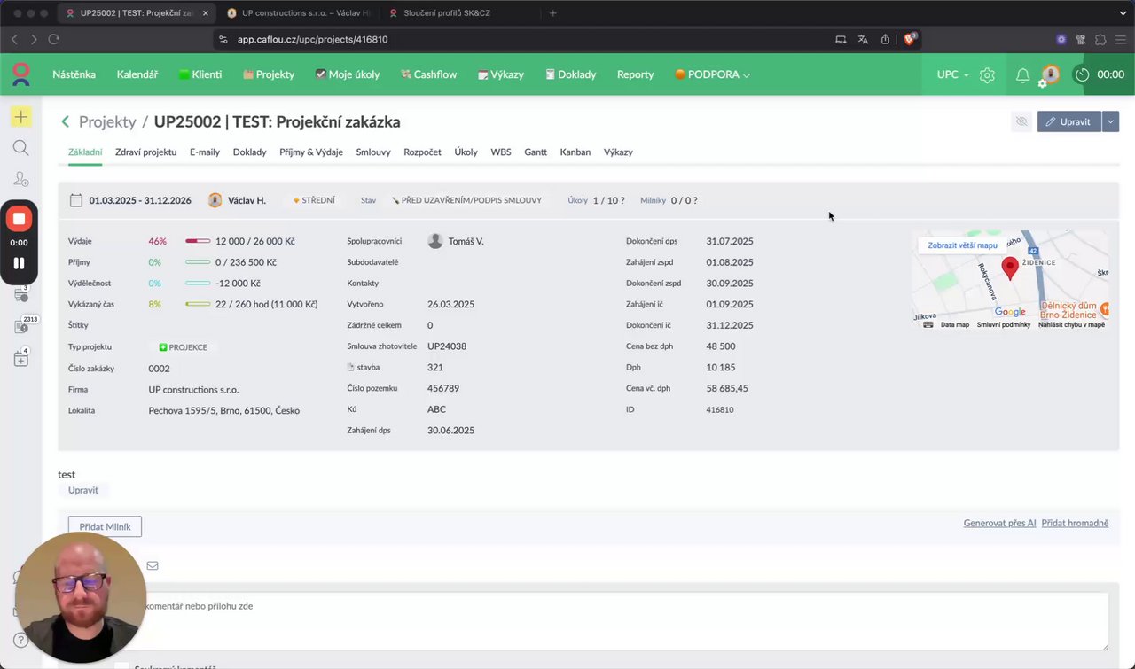This screenshot has height=669, width=1135.
Task: Switch to the Gantt tab
Action: coord(536,152)
